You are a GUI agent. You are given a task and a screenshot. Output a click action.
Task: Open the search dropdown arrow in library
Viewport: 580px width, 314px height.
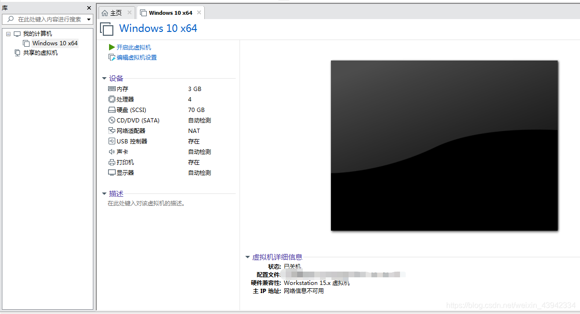click(x=89, y=20)
